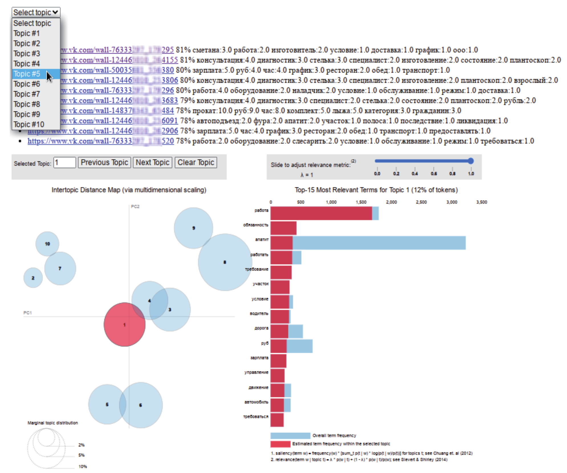Pick Topic #1 option in list
Image resolution: width=567 pixels, height=473 pixels.
pyautogui.click(x=26, y=33)
